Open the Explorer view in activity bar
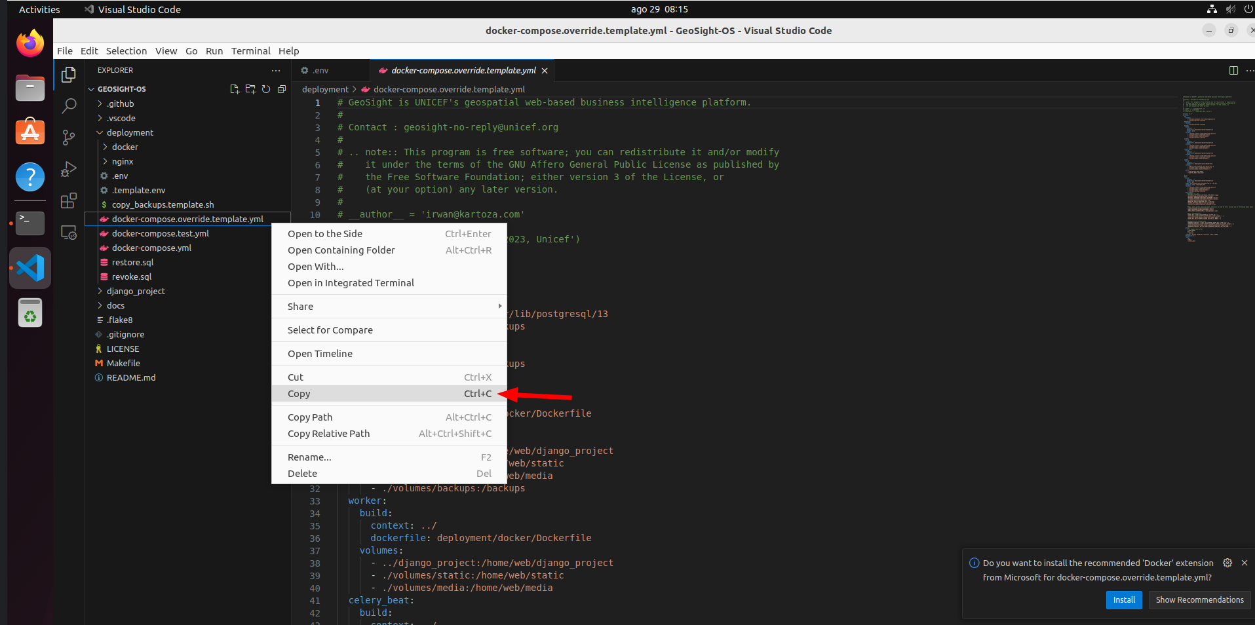 point(69,75)
